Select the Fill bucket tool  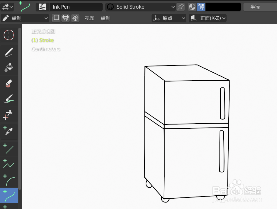click(x=9, y=68)
